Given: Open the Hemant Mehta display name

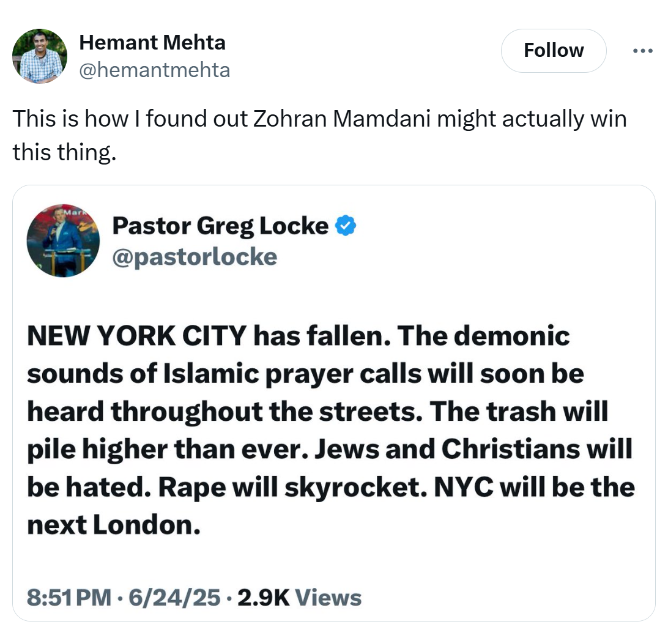Looking at the screenshot, I should [x=152, y=43].
